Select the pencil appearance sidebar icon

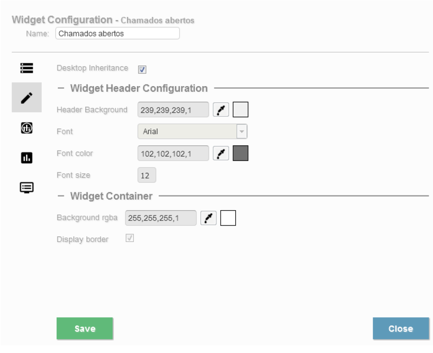click(x=27, y=97)
